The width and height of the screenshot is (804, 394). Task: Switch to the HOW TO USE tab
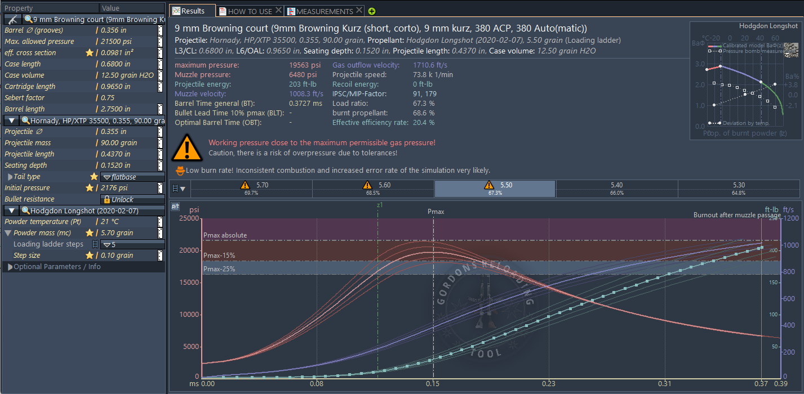pyautogui.click(x=250, y=11)
